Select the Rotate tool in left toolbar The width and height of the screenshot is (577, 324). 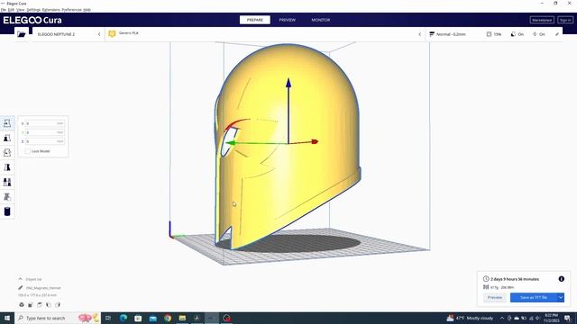point(7,152)
